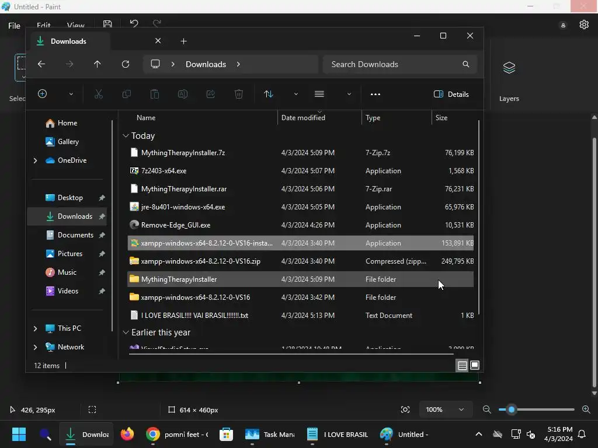598x448 pixels.
Task: Select the I LOVE BRASIL text document
Action: click(301, 316)
